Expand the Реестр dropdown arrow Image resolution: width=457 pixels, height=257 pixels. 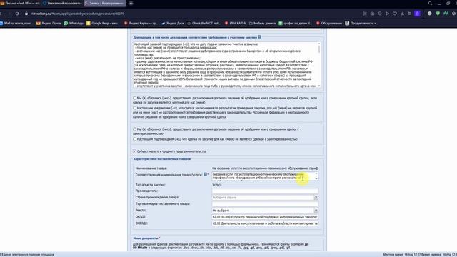coord(316,211)
